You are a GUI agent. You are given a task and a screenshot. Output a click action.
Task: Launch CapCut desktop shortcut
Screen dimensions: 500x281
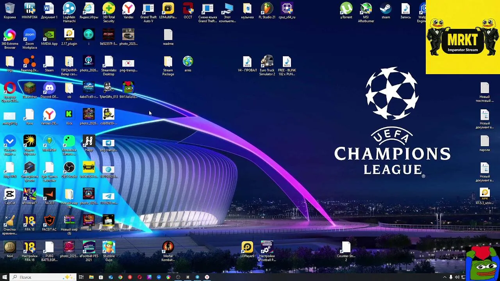(10, 197)
